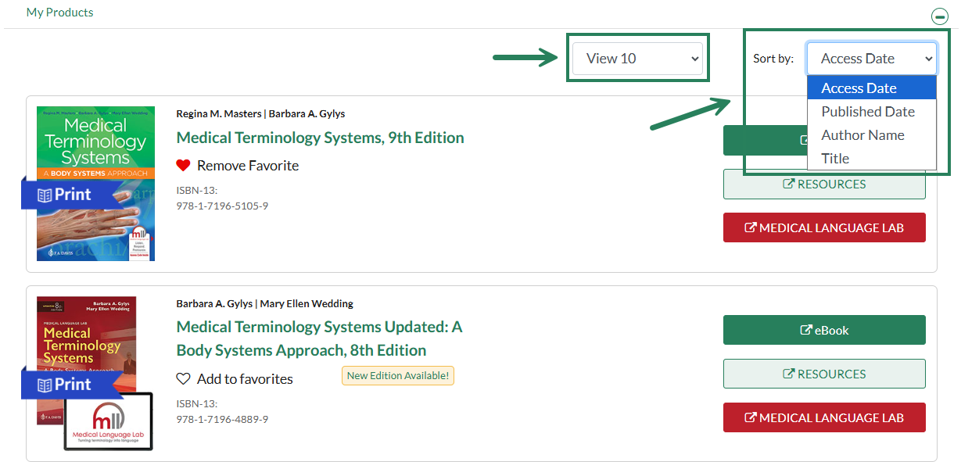The width and height of the screenshot is (979, 462).
Task: Collapse the My Products section with the minus toggle
Action: (939, 16)
